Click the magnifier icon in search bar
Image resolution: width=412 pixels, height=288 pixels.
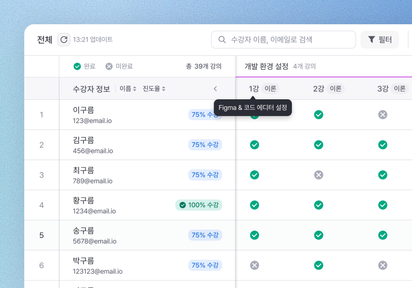(x=222, y=39)
